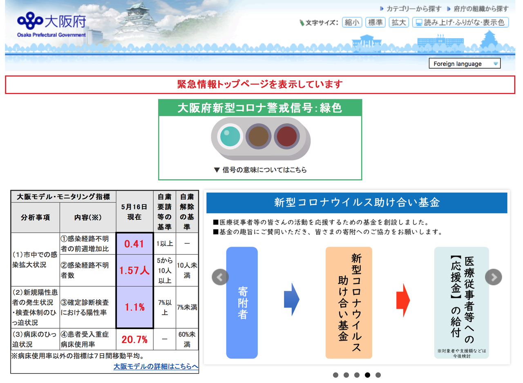Click the 大阪府新型コロナ警戒信号:緑色 heading

point(260,108)
